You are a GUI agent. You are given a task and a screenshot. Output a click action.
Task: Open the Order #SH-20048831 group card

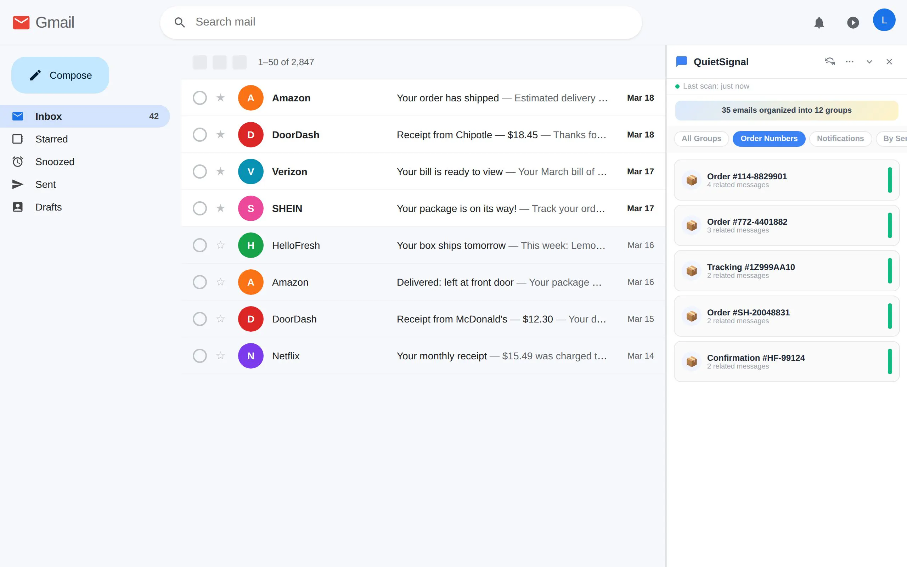point(786,316)
